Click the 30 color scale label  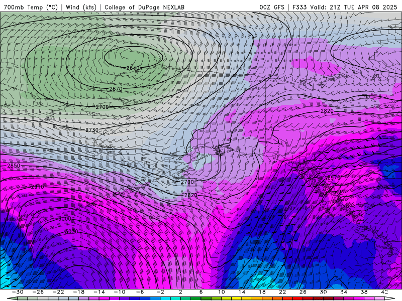pyautogui.click(x=323, y=292)
